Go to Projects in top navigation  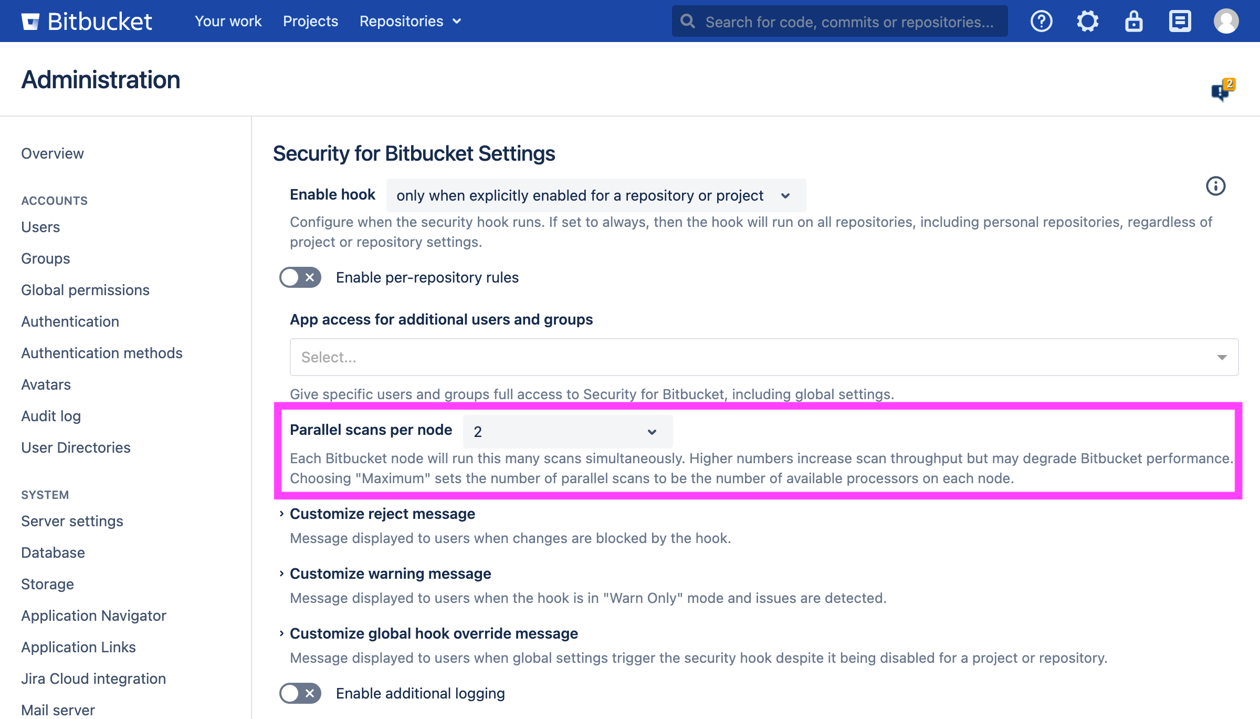310,22
